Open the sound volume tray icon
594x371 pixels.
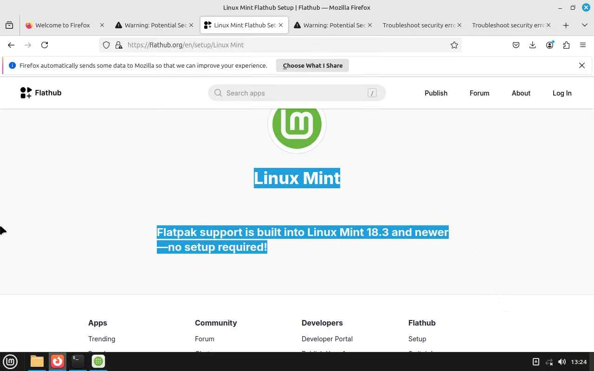pos(562,362)
